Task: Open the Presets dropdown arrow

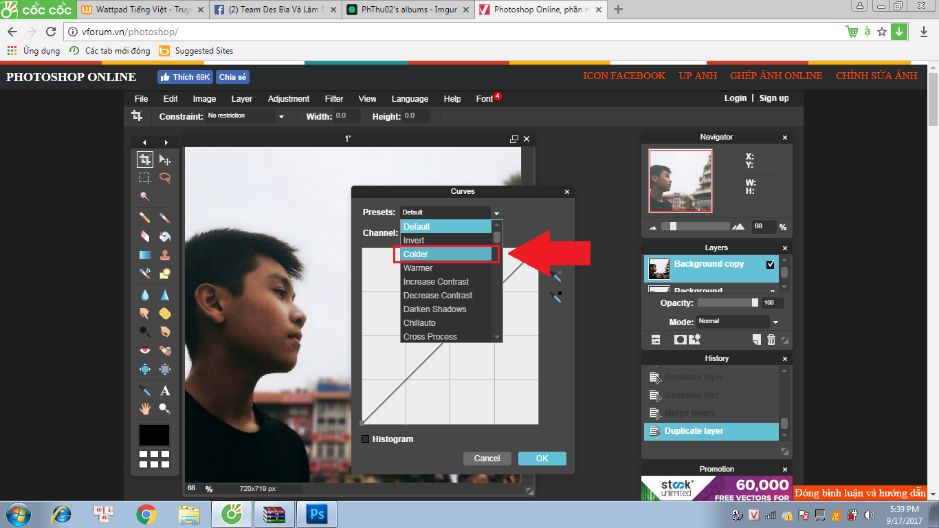Action: click(496, 213)
